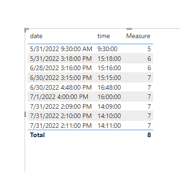
Task: Click Measure value 7 in 14:10:00 row
Action: click(149, 116)
